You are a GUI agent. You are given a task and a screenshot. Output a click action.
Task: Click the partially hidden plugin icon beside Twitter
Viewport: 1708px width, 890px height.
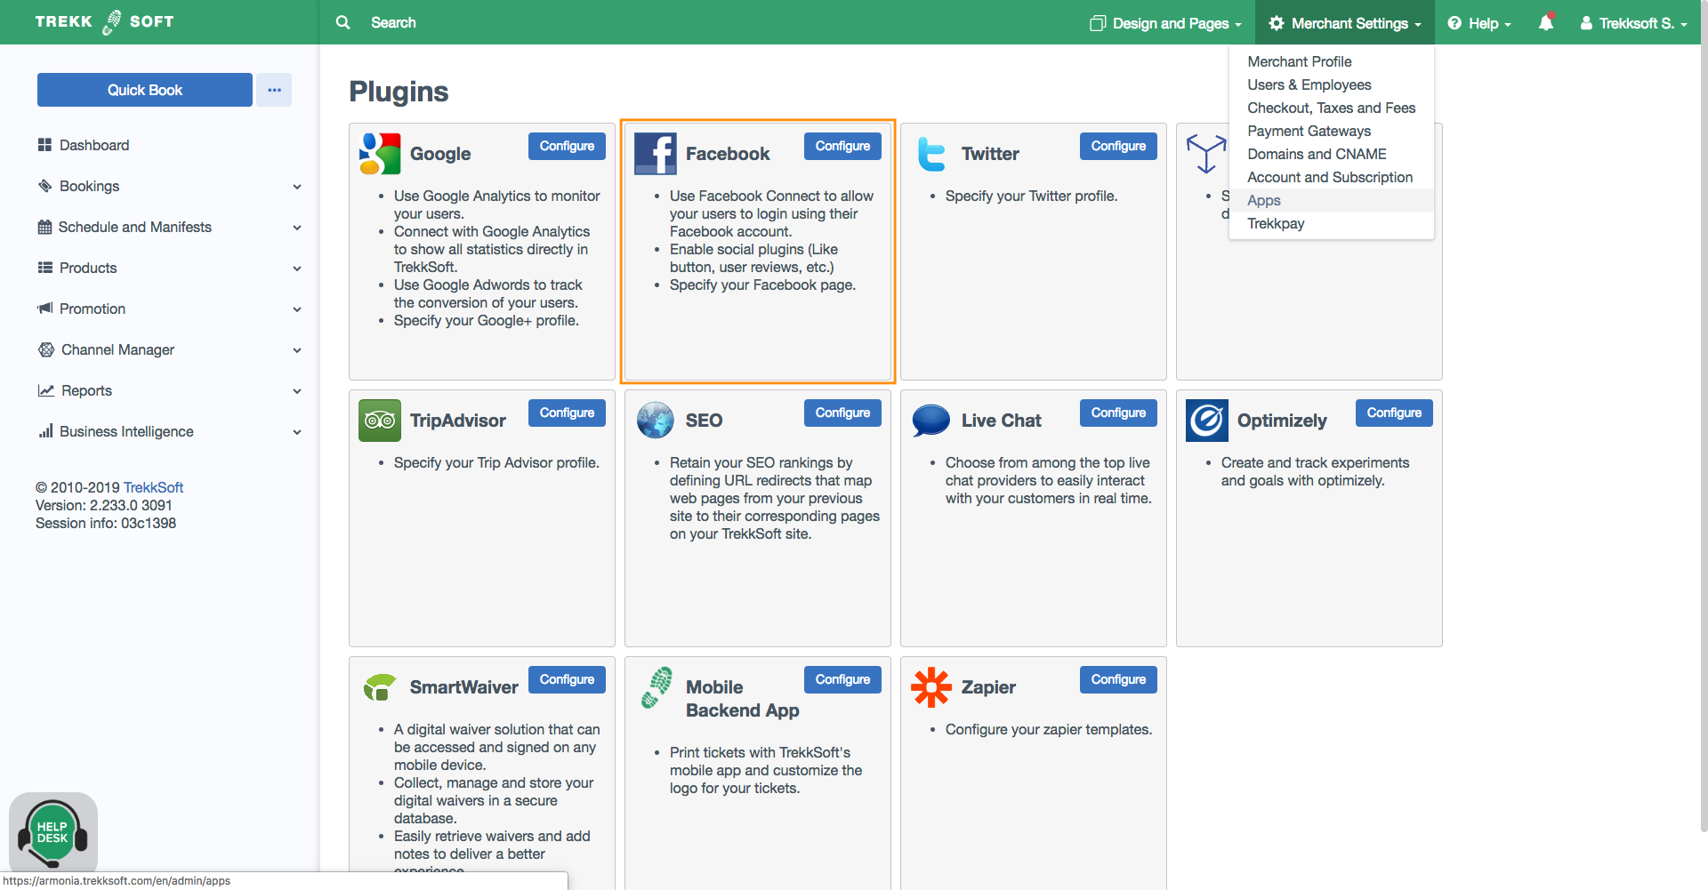[x=1206, y=154]
